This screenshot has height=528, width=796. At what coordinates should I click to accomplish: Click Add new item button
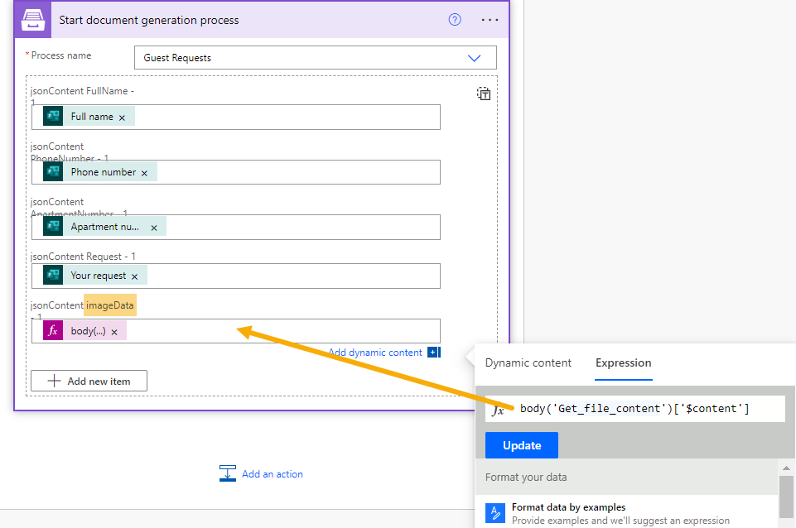click(89, 381)
